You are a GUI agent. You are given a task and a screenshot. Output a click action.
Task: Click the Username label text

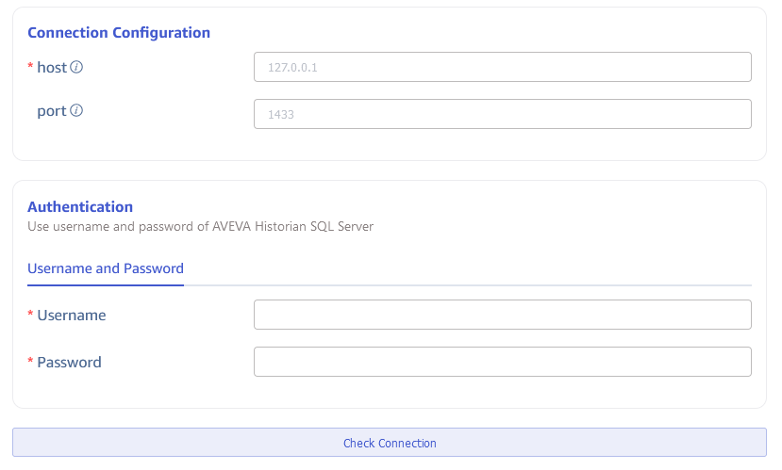click(x=72, y=316)
